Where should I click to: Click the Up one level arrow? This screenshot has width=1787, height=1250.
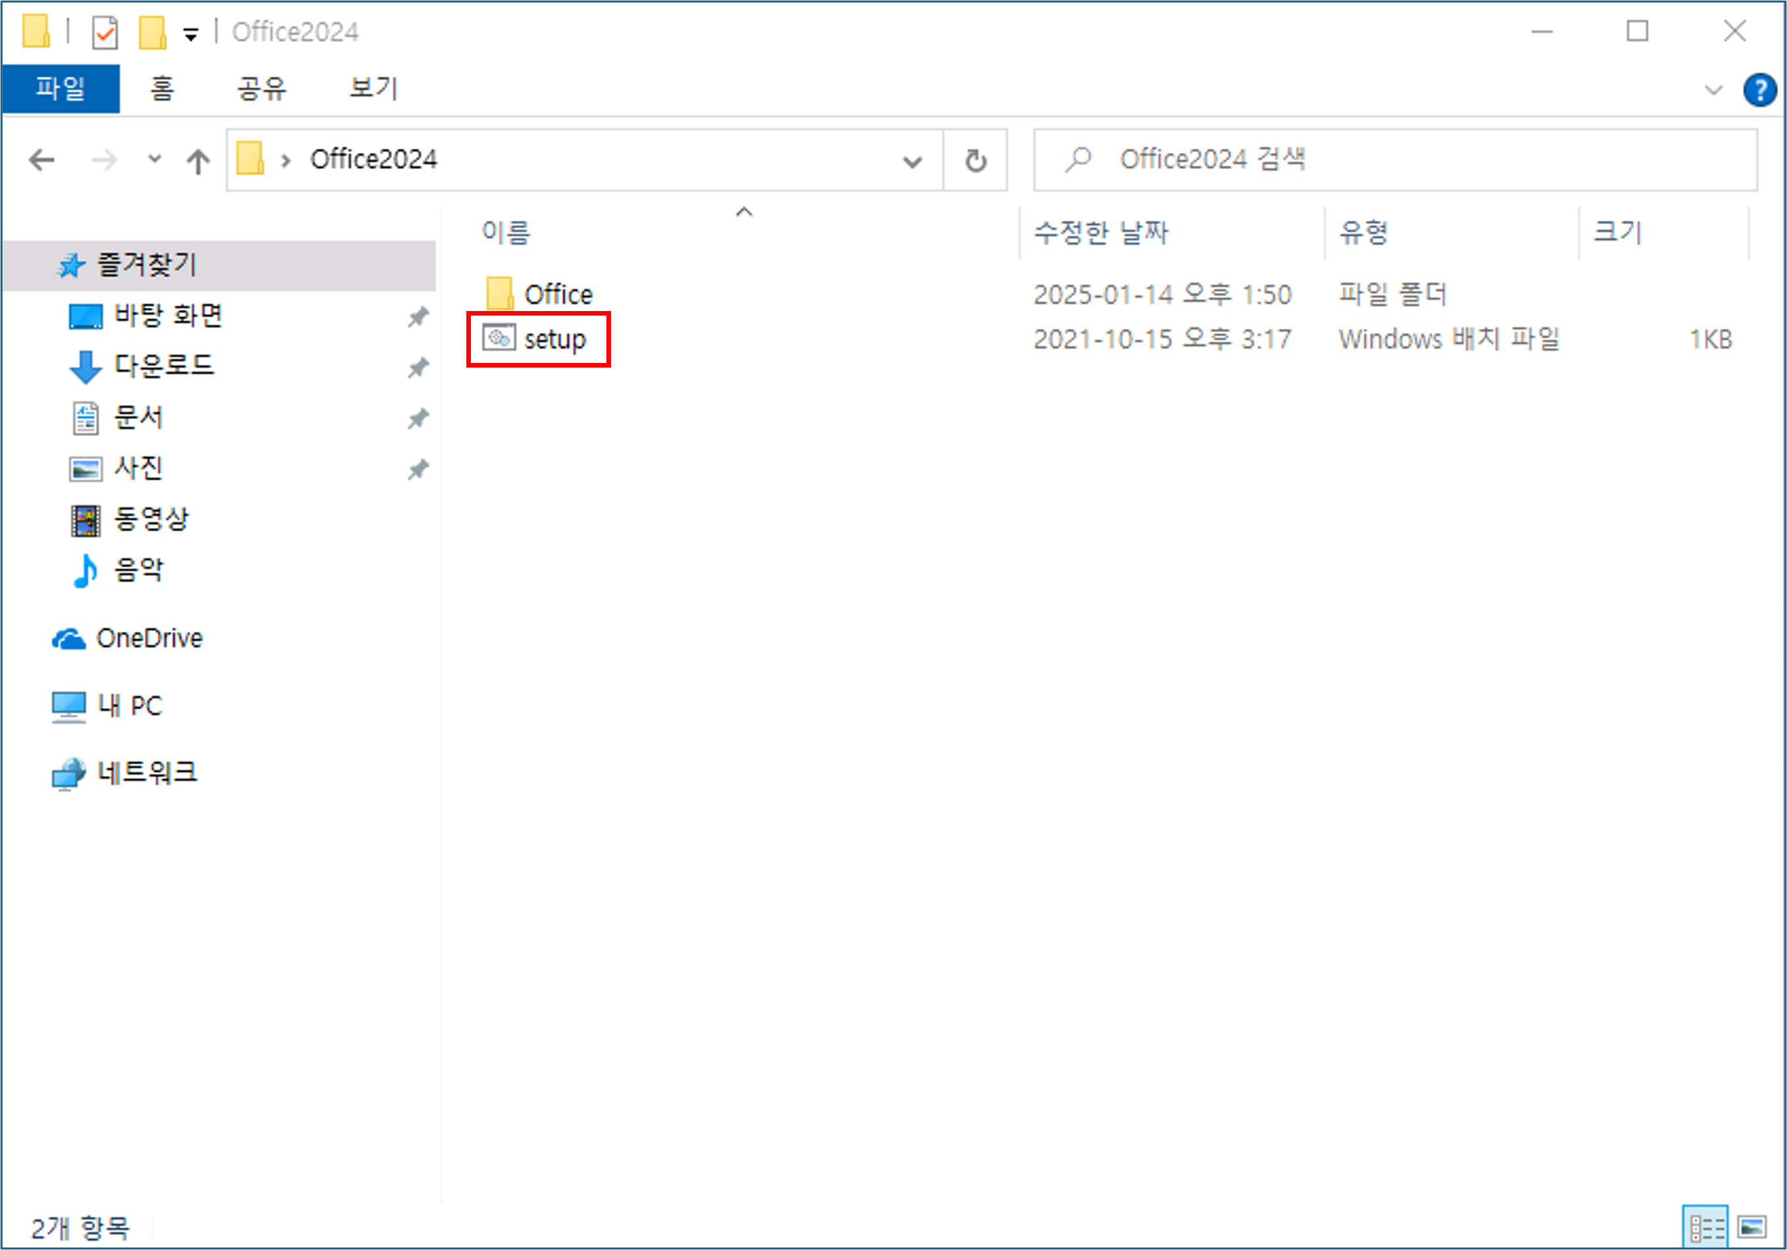point(198,161)
